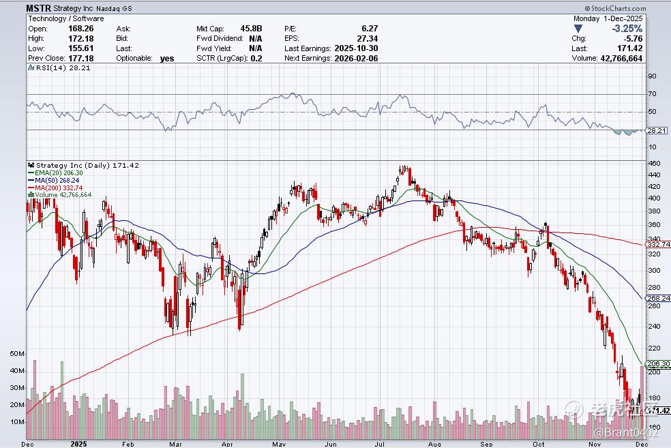Screen dimensions: 671x448
Task: Click the 50M label on the volume axis
Action: click(x=16, y=354)
